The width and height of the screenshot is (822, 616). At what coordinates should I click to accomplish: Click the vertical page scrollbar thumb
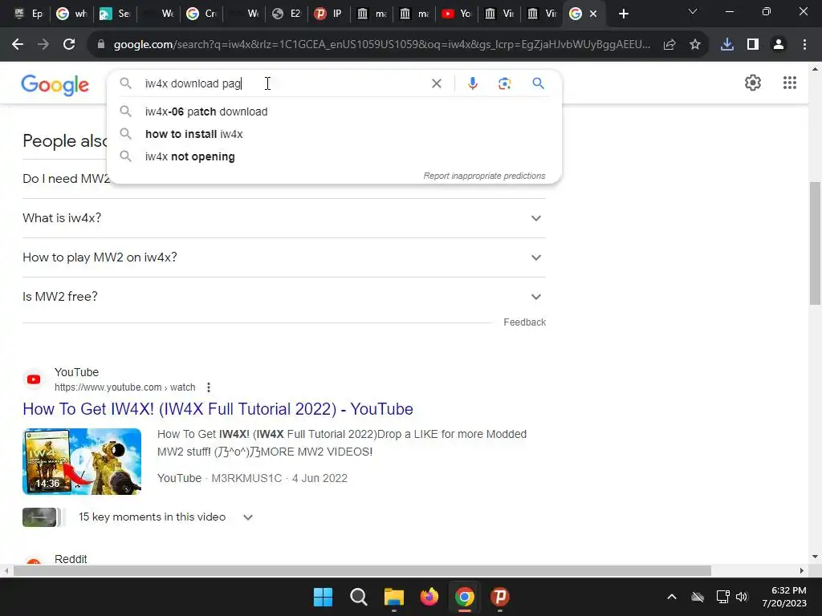[815, 243]
